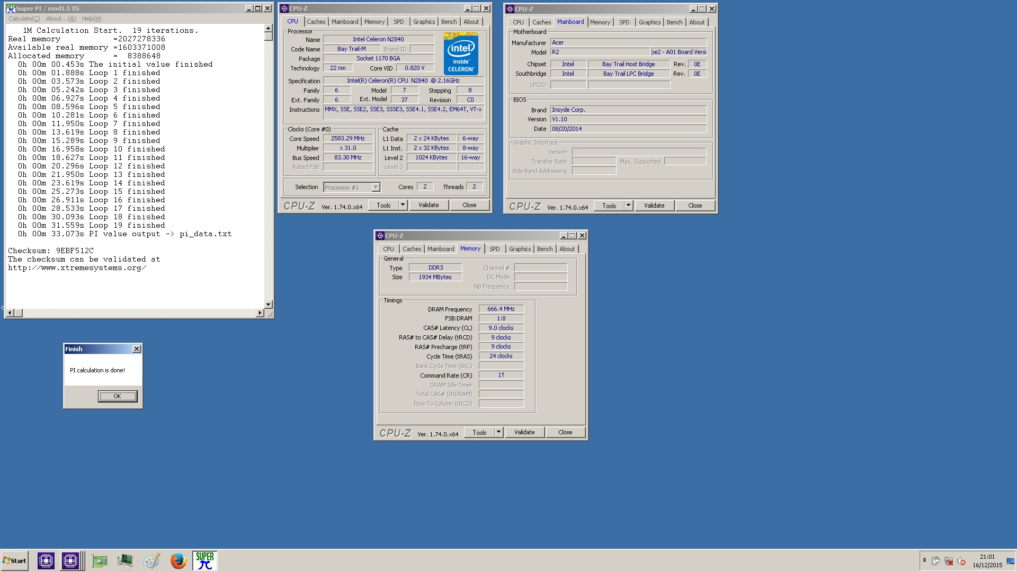Viewport: 1017px width, 572px height.
Task: Open Caches tab in Memory CPU-Z window
Action: tap(412, 249)
